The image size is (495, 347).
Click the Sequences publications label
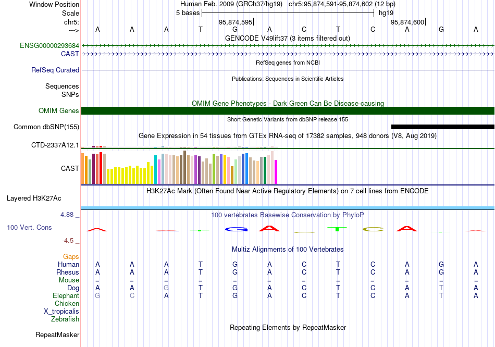click(x=62, y=86)
